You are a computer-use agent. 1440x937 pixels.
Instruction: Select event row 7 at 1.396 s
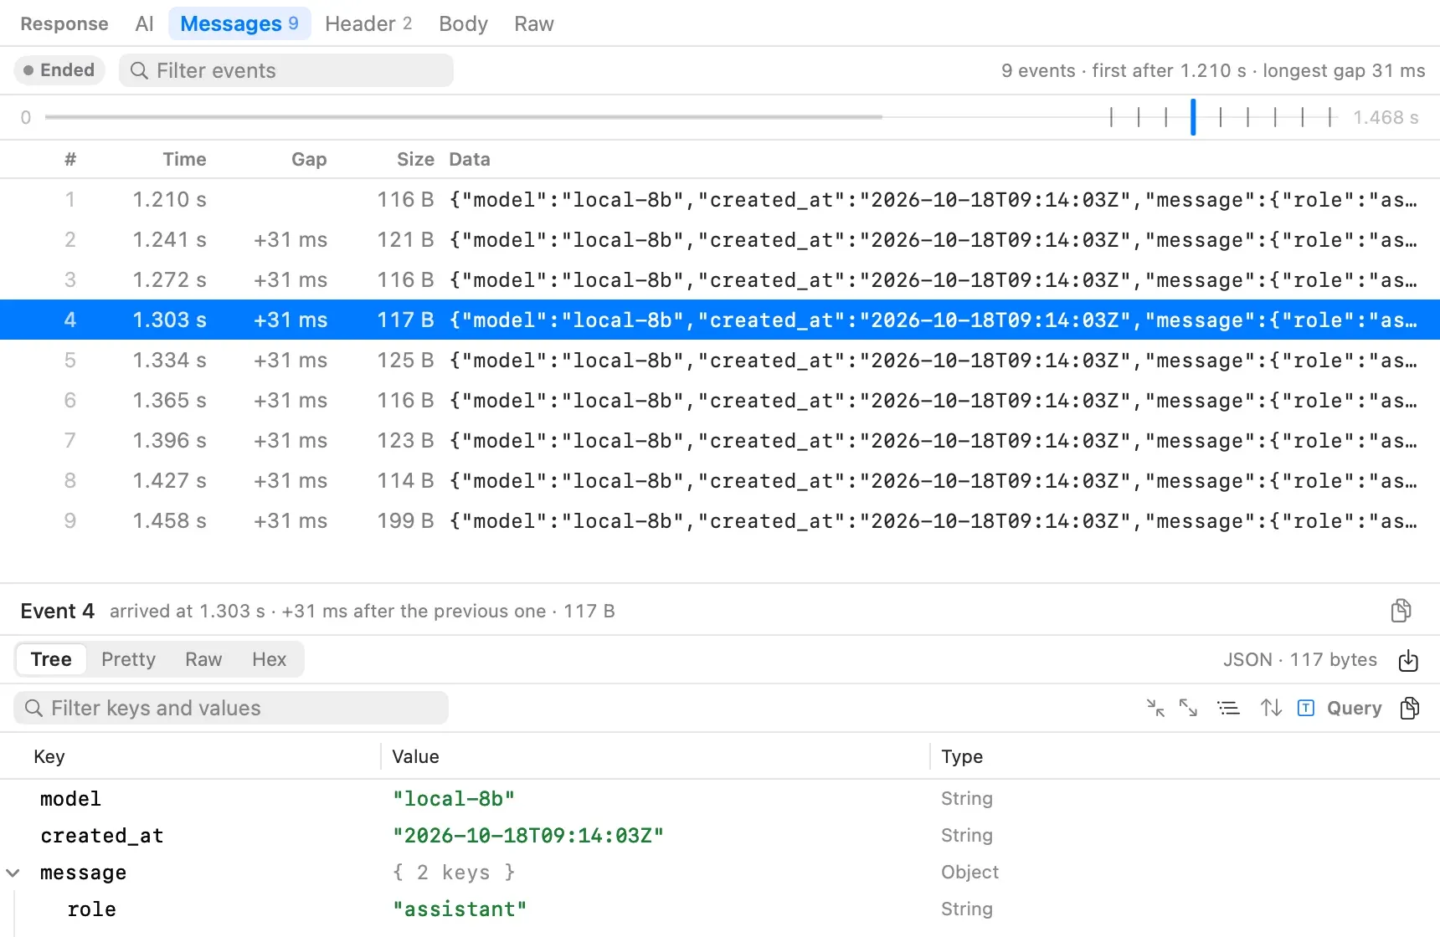(720, 440)
